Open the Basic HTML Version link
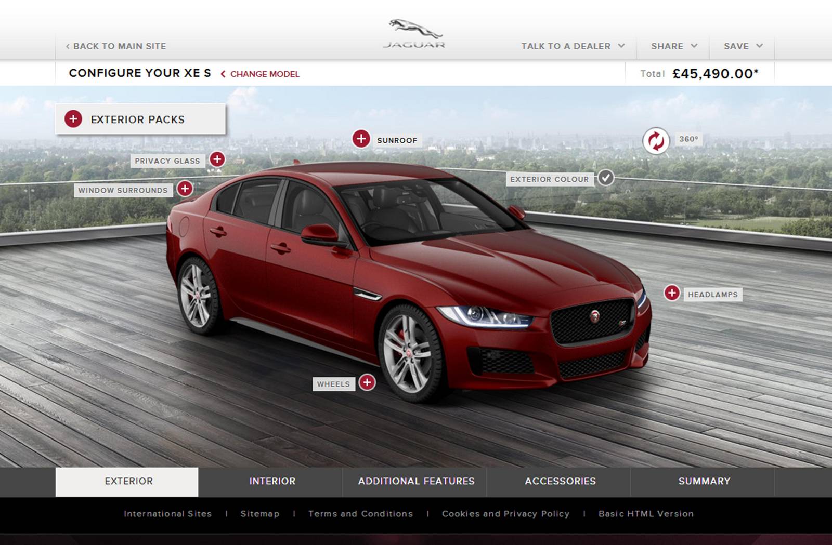The image size is (832, 545). click(x=646, y=514)
